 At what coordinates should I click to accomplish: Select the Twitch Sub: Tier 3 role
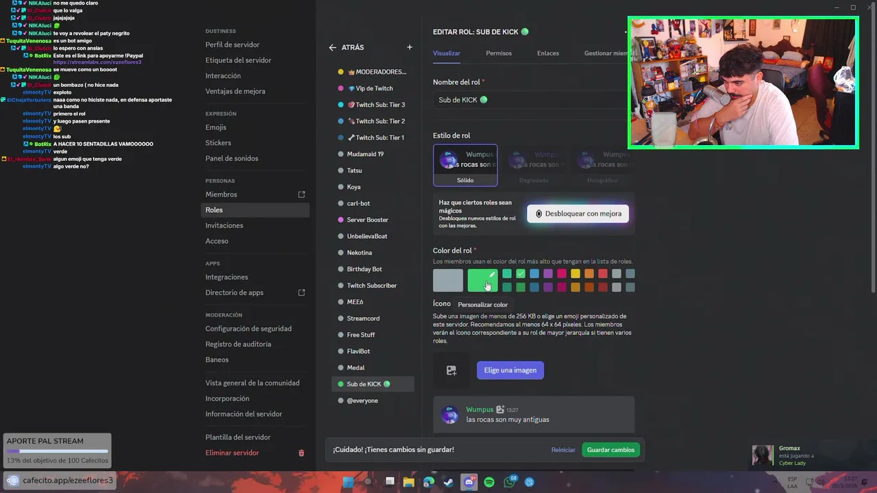coord(373,105)
